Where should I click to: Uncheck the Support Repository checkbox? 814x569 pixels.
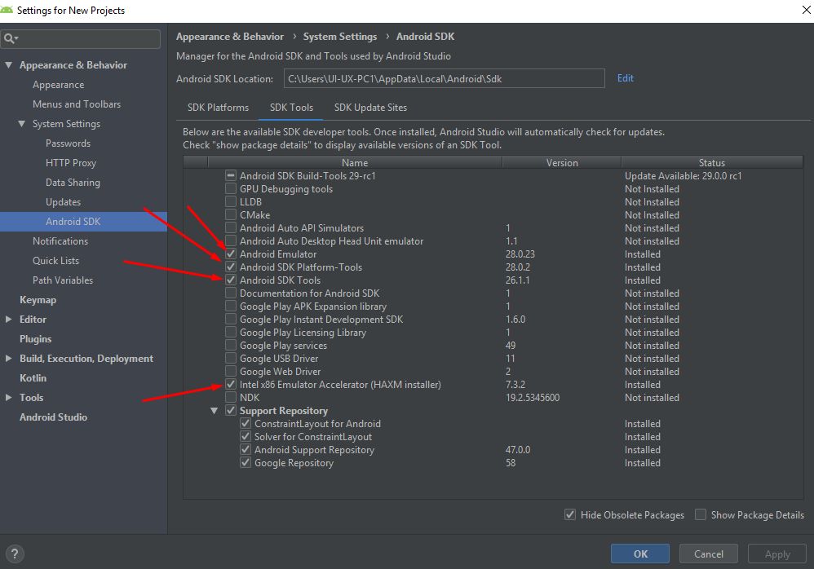[x=231, y=410]
